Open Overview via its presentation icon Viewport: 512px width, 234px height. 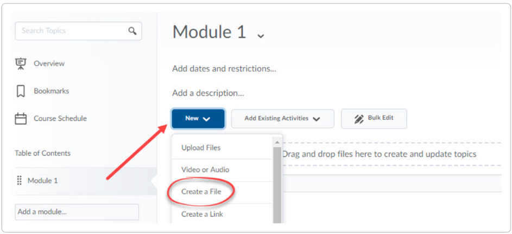tap(21, 63)
